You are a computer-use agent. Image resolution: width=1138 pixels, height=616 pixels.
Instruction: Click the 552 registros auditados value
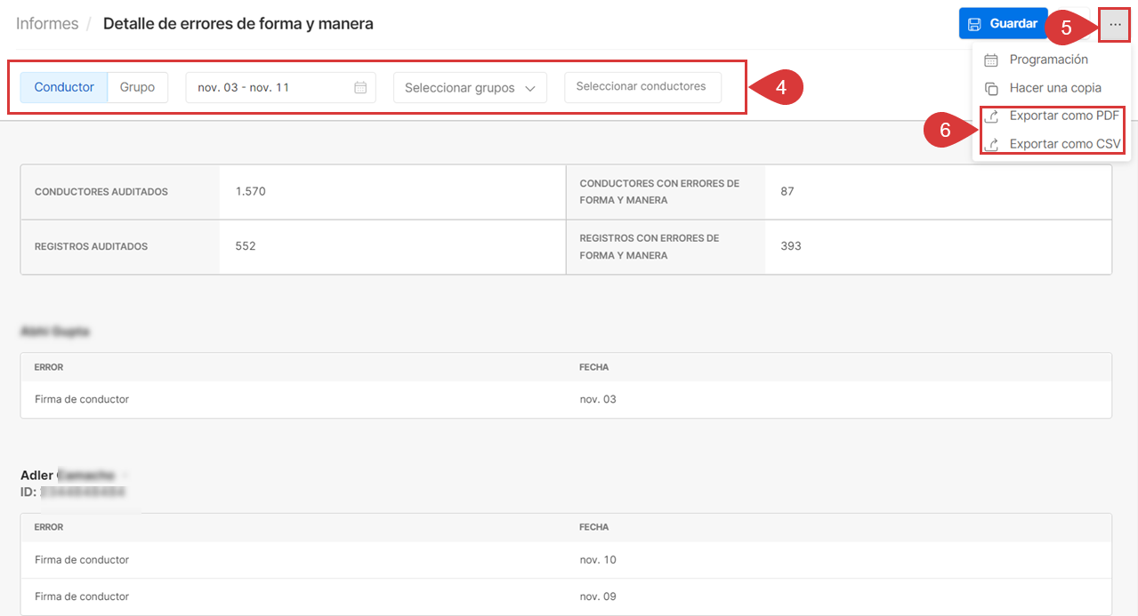(x=246, y=246)
